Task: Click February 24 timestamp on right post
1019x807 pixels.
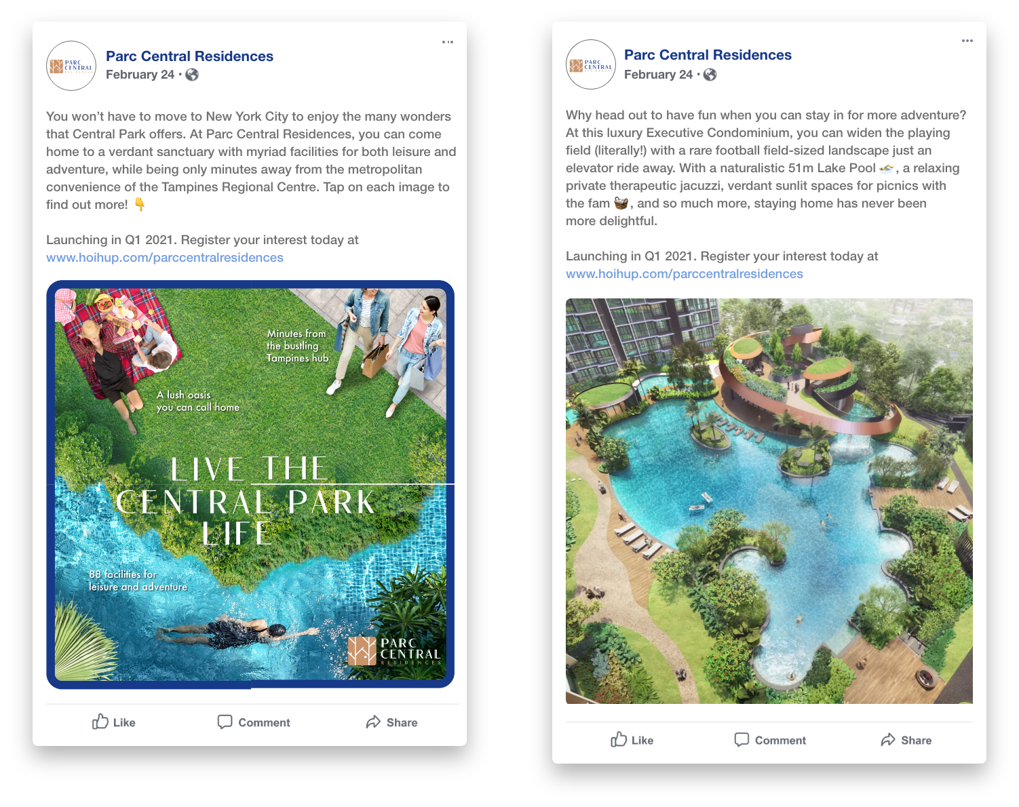Action: coord(659,75)
